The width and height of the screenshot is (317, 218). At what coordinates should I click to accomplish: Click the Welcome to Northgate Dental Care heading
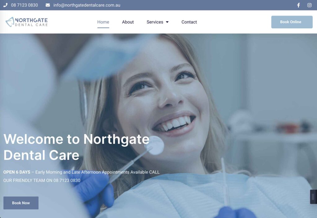[x=76, y=147]
